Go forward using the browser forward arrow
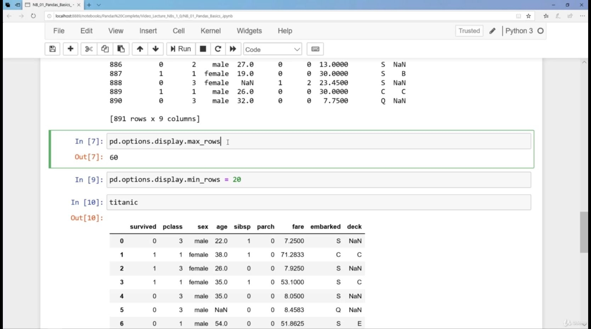 click(21, 16)
